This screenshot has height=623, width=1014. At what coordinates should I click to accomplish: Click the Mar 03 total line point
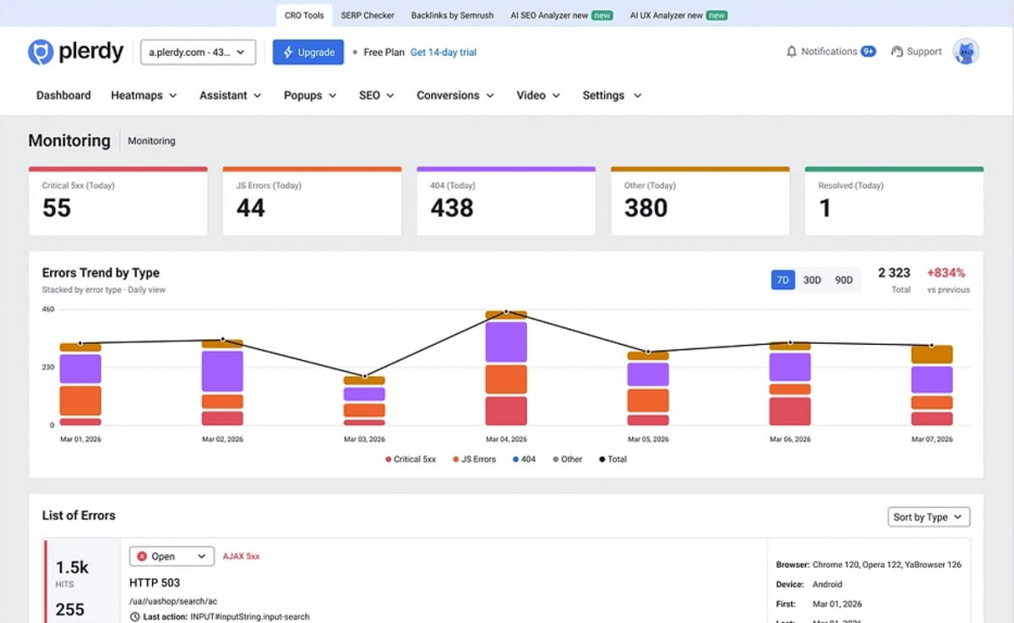[364, 376]
